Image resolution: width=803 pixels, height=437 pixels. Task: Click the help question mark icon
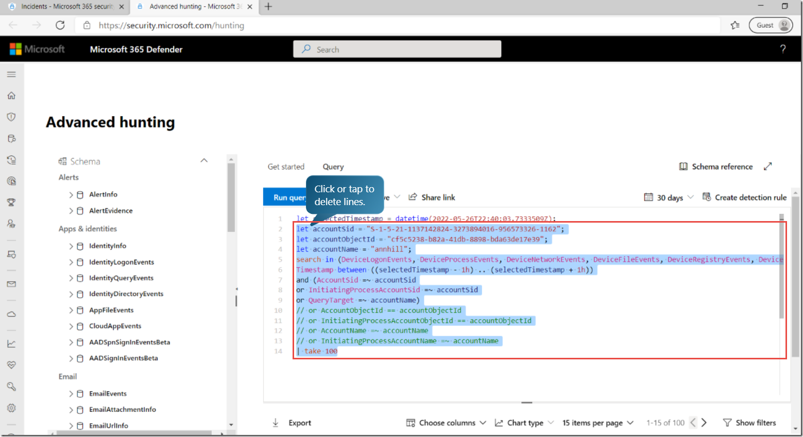click(x=783, y=49)
